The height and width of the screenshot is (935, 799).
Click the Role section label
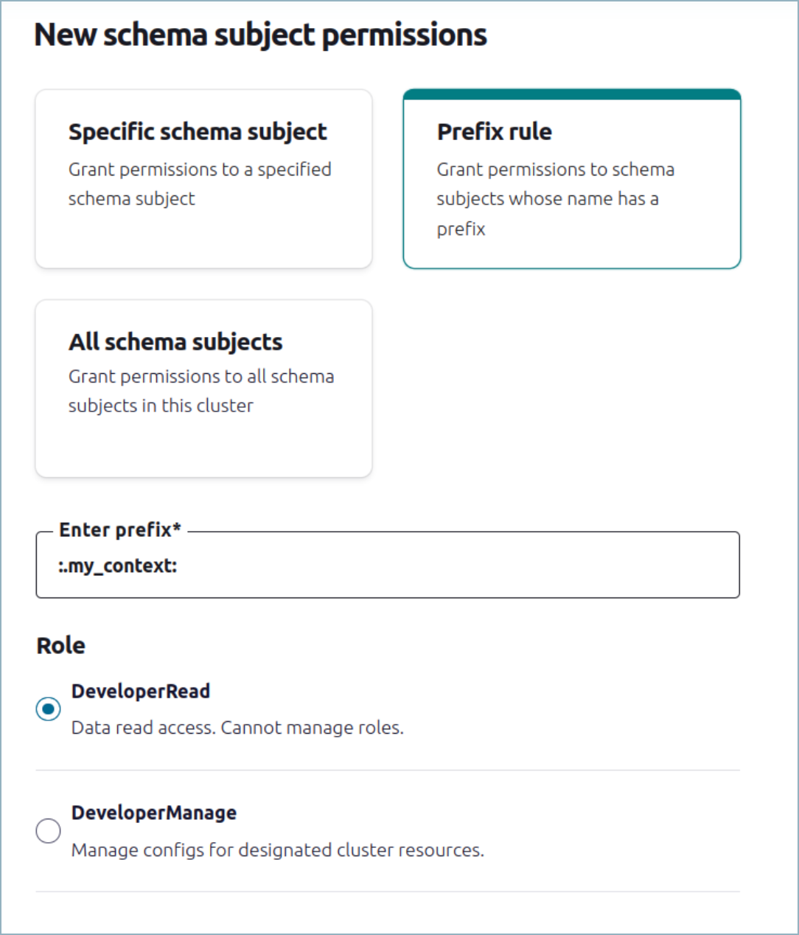pyautogui.click(x=60, y=644)
